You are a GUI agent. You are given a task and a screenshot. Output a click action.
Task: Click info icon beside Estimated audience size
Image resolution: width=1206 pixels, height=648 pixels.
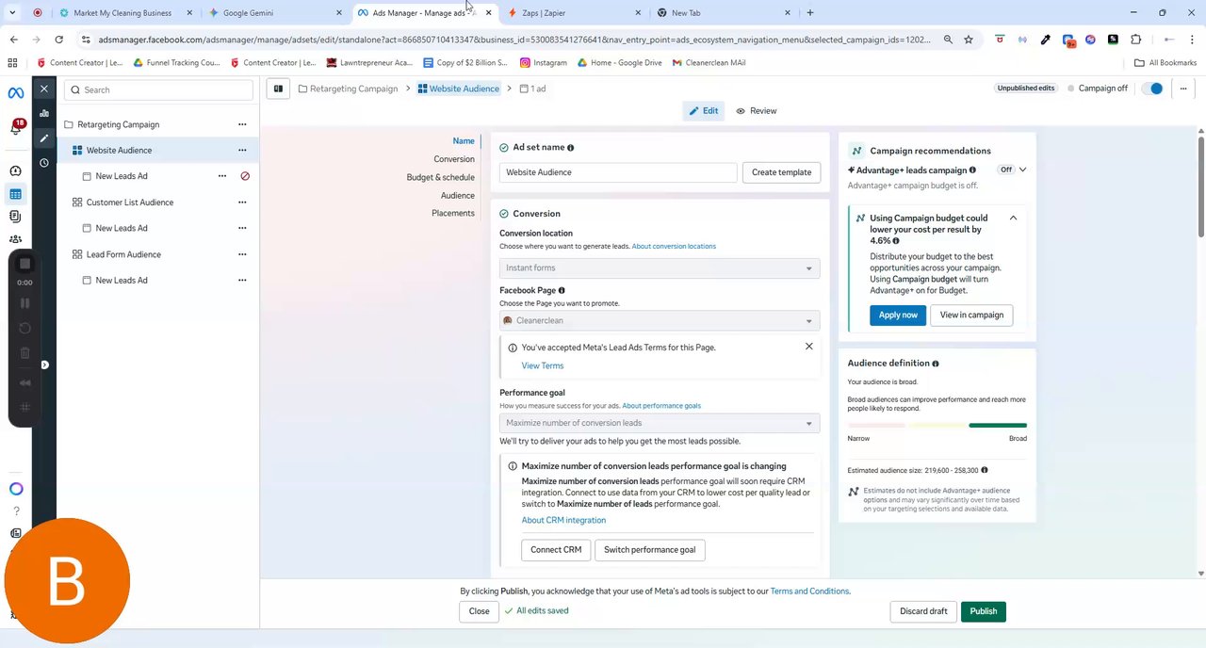[x=985, y=470]
